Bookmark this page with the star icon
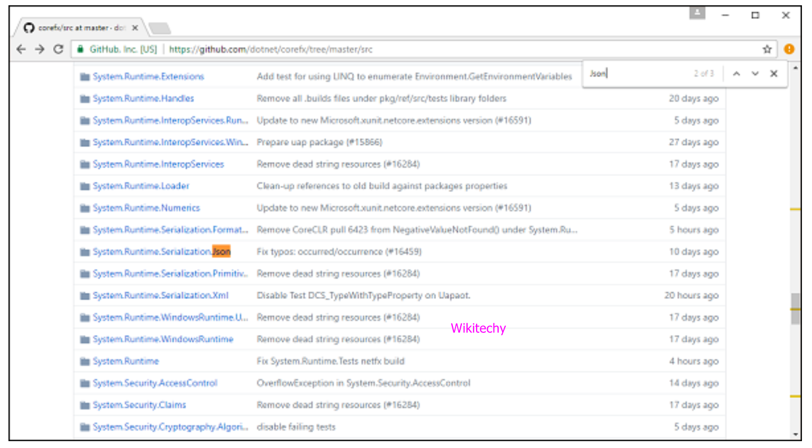812x448 pixels. pyautogui.click(x=767, y=49)
